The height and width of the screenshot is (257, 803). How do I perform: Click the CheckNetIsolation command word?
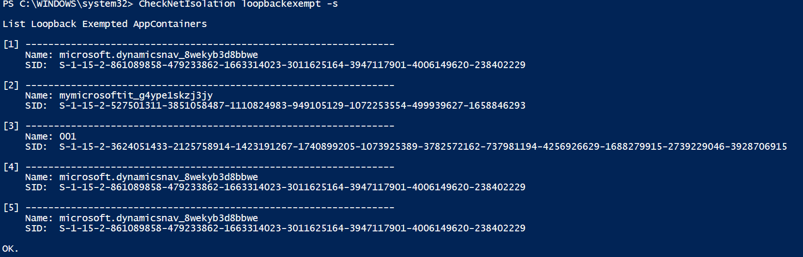(x=187, y=4)
